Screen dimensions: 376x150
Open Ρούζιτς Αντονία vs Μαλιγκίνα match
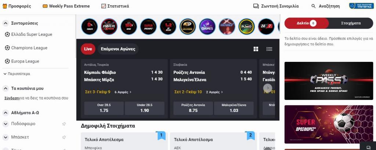pyautogui.click(x=213, y=76)
